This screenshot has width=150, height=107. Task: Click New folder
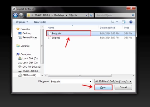click(40, 22)
